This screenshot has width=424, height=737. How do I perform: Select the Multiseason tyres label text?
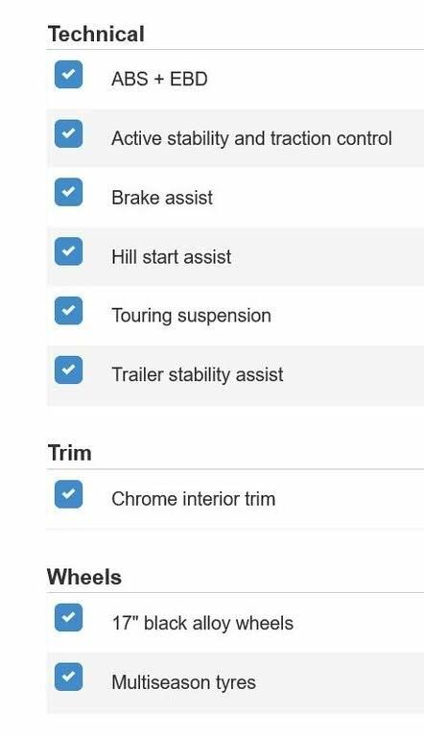(x=184, y=682)
